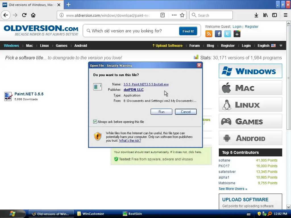Viewport: 291px width, 218px height.
Task: Open the Linux category banner
Action: tap(250, 104)
